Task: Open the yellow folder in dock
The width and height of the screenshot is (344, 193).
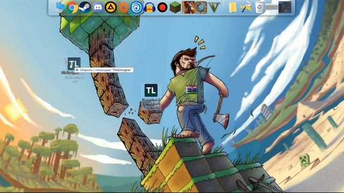Action: [x=233, y=8]
